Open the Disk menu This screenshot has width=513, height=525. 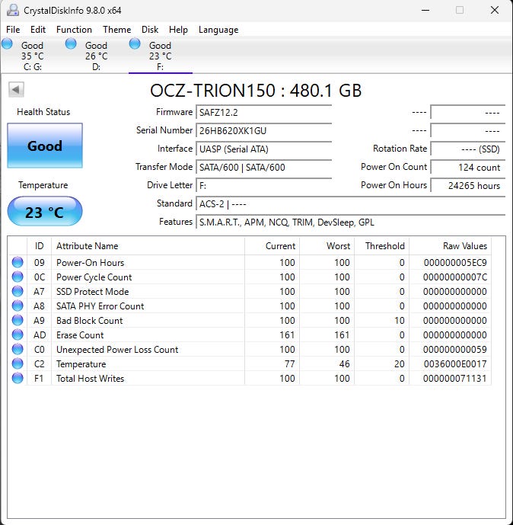click(150, 30)
